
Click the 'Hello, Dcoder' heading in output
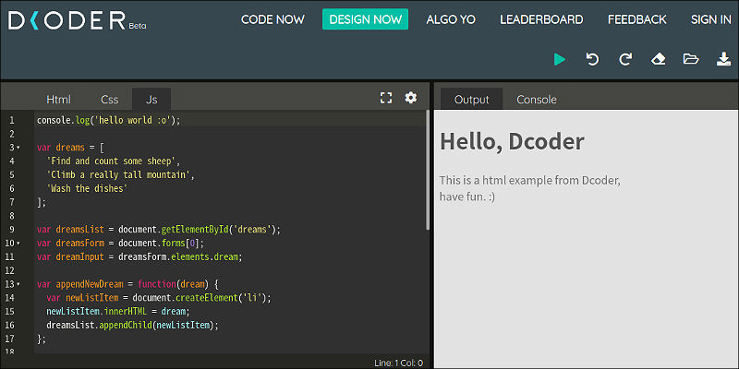(512, 141)
